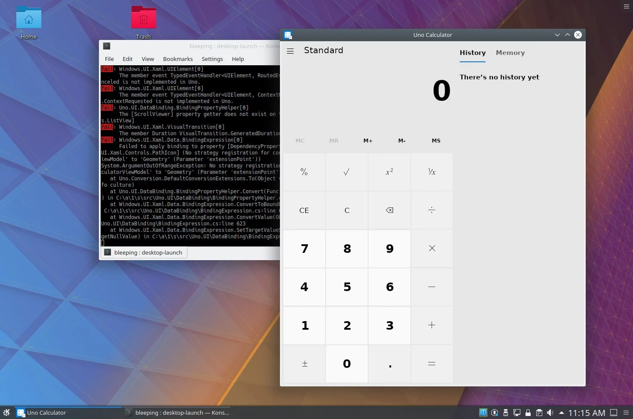
Task: Click digit 5 on the keypad
Action: [347, 287]
